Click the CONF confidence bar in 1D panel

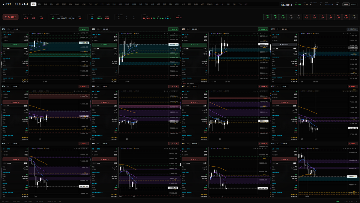[284, 106]
